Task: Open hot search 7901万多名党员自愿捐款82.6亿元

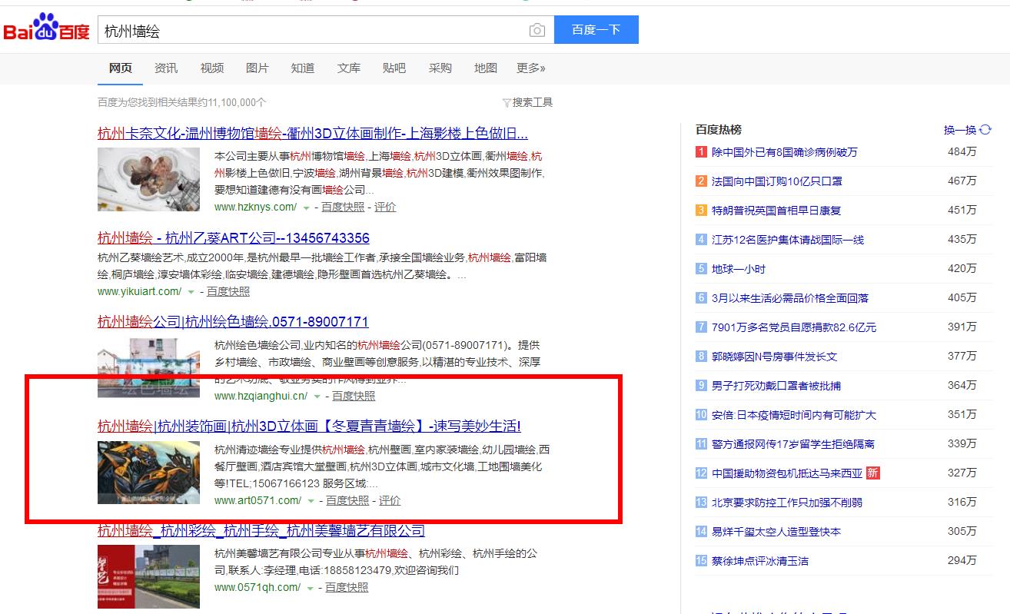Action: click(794, 327)
